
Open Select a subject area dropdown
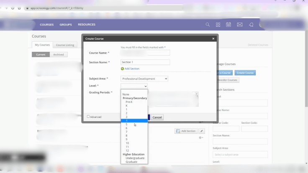pyautogui.click(x=240, y=155)
